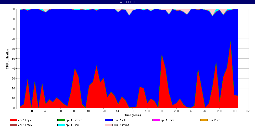This screenshot has width=255, height=128.
Task: Select the 'cpu 11 idle' legend label
Action: [x=120, y=120]
